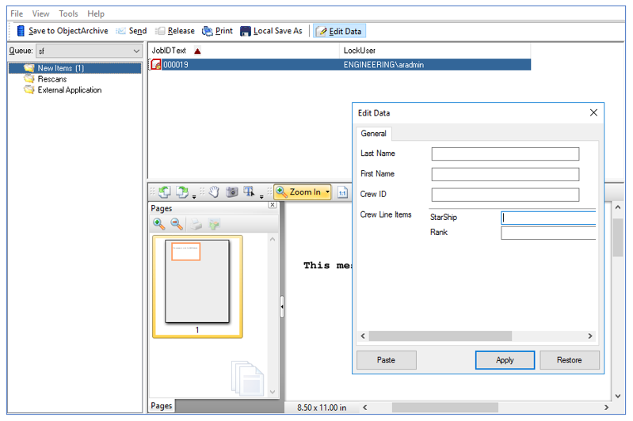Select the Rescans folder
Screen dimensions: 633x421
pos(52,79)
